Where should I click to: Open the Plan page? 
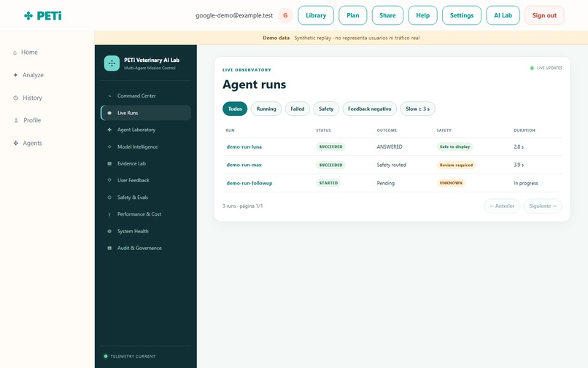353,15
